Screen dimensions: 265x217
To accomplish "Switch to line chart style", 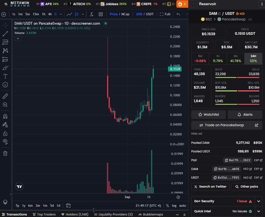I will coord(69,14).
